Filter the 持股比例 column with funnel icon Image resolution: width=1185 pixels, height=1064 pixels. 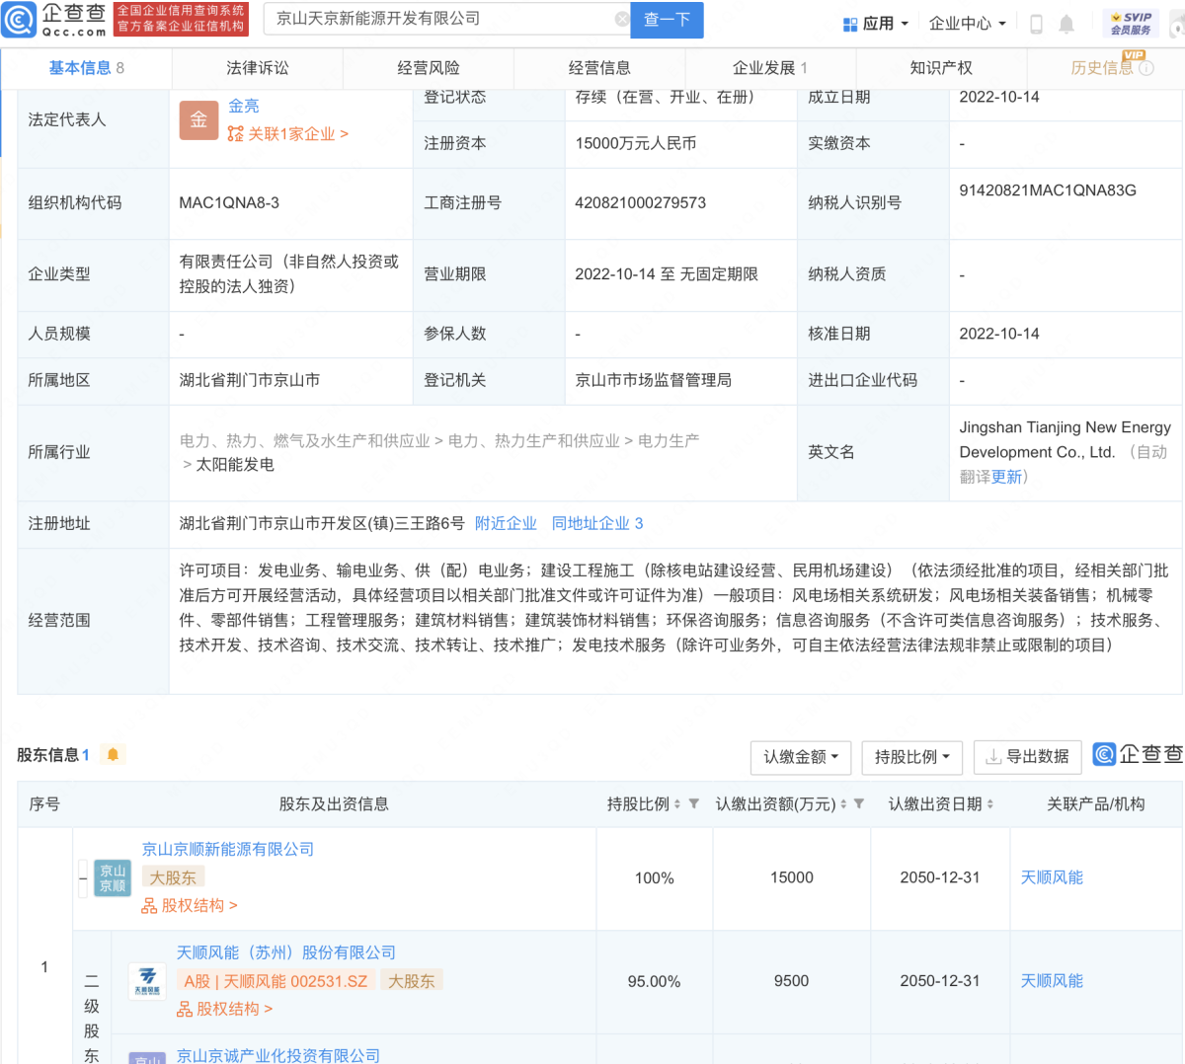tap(694, 803)
